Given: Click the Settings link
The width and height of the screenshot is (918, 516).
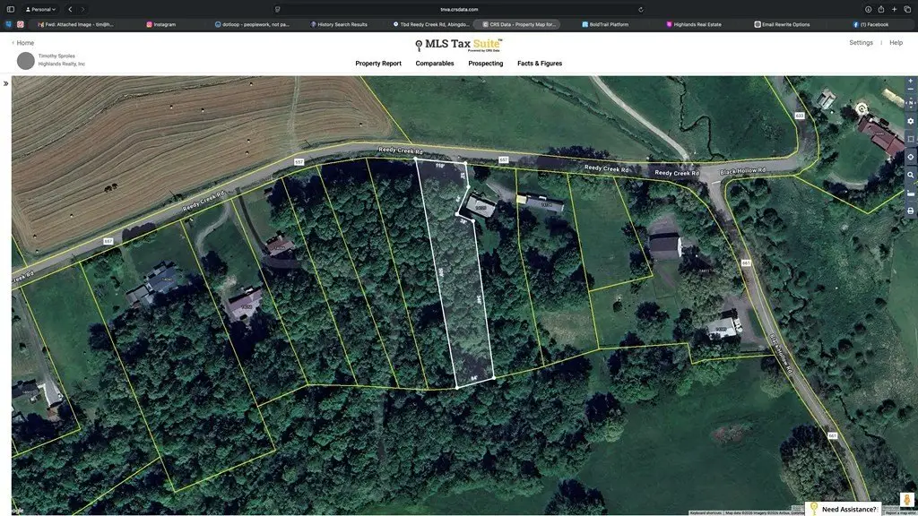Looking at the screenshot, I should click(x=861, y=43).
